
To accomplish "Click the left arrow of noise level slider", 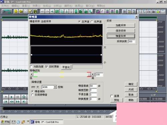I will tap(31, 74).
